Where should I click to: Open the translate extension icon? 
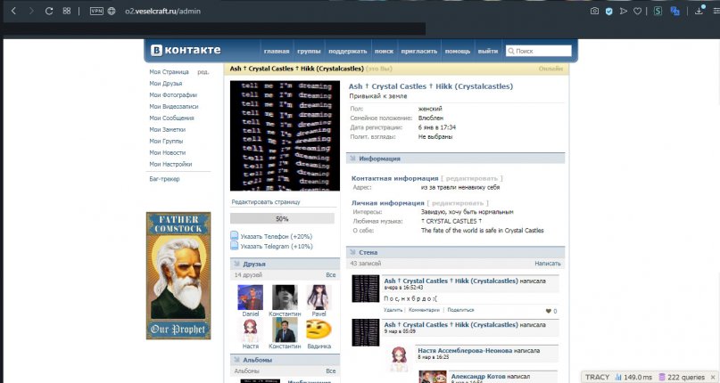(674, 11)
